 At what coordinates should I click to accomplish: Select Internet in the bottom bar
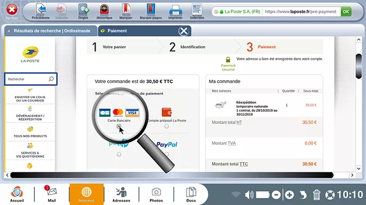(x=86, y=194)
